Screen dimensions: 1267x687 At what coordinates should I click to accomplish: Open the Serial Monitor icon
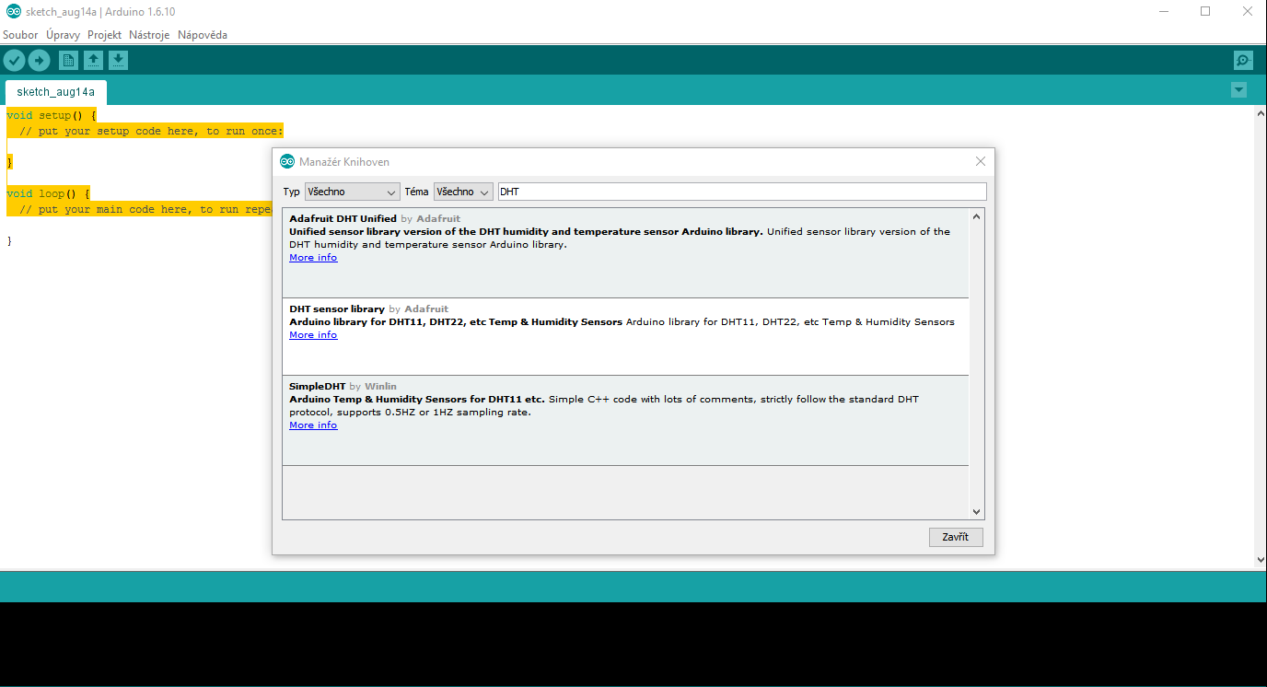1242,60
